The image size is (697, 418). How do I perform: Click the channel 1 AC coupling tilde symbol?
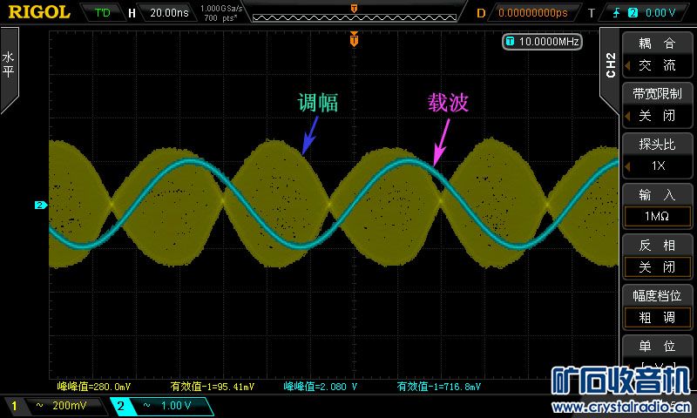tap(39, 405)
